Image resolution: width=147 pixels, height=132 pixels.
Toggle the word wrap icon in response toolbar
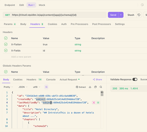(46, 87)
